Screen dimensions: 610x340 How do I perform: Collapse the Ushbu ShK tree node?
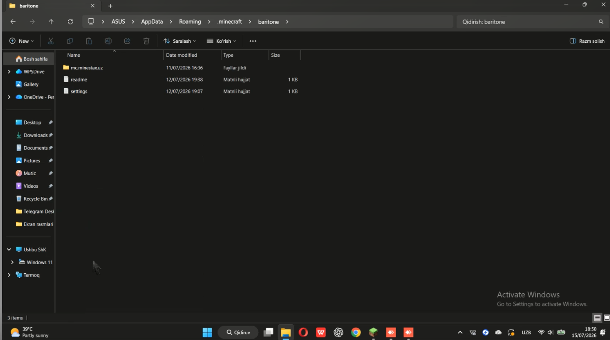[x=9, y=250]
